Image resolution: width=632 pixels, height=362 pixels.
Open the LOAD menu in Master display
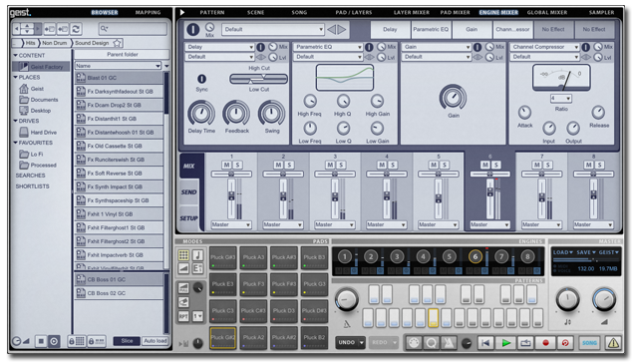tap(562, 252)
